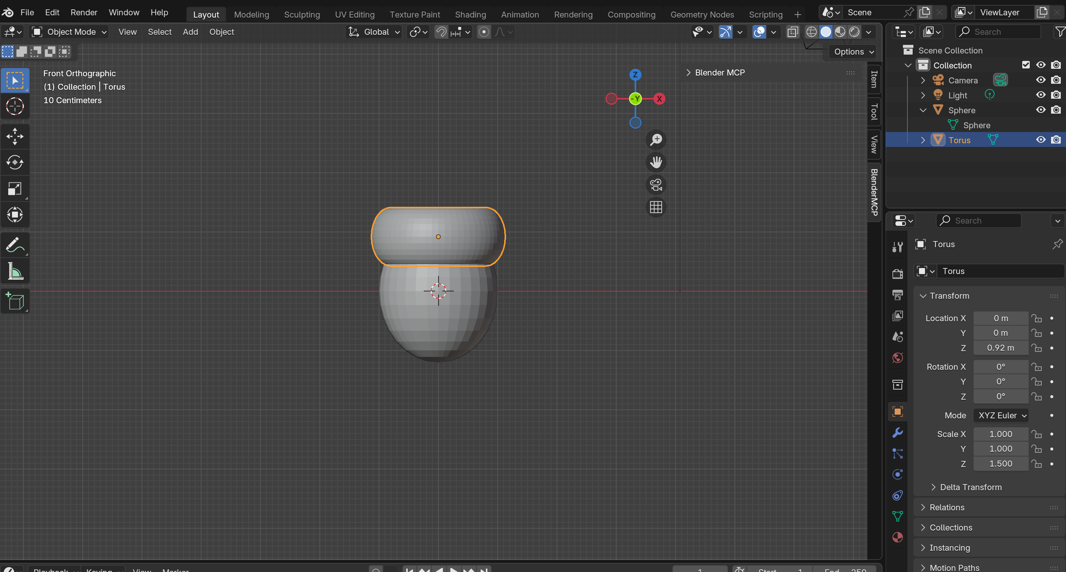Select the Move tool in toolbar
This screenshot has height=572, width=1066.
(15, 136)
